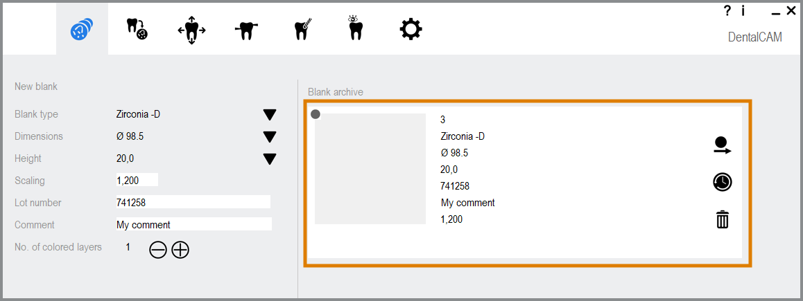Open the tooth preview eye icon
Viewport: 803px width, 301px height.
tap(354, 28)
